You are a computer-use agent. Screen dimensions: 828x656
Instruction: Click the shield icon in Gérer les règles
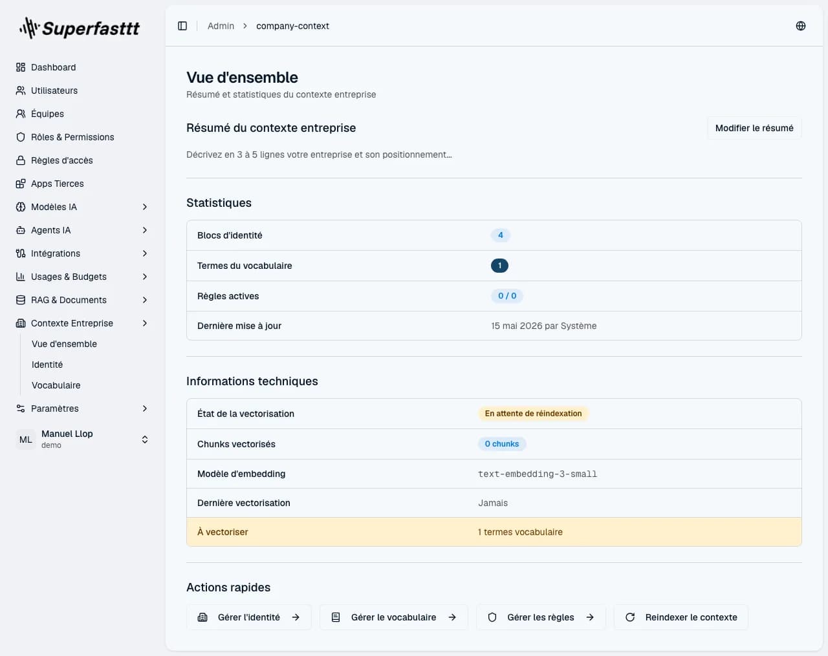click(x=492, y=617)
